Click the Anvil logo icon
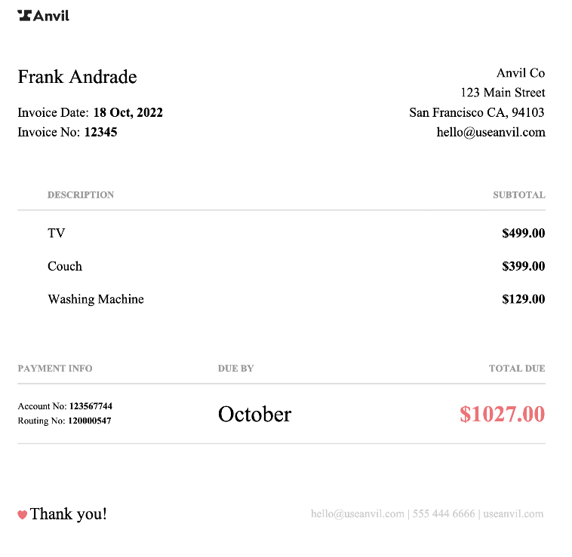 tap(25, 15)
